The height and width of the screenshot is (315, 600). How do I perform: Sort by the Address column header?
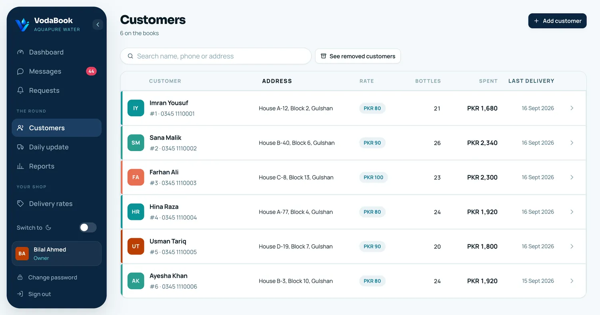point(277,81)
